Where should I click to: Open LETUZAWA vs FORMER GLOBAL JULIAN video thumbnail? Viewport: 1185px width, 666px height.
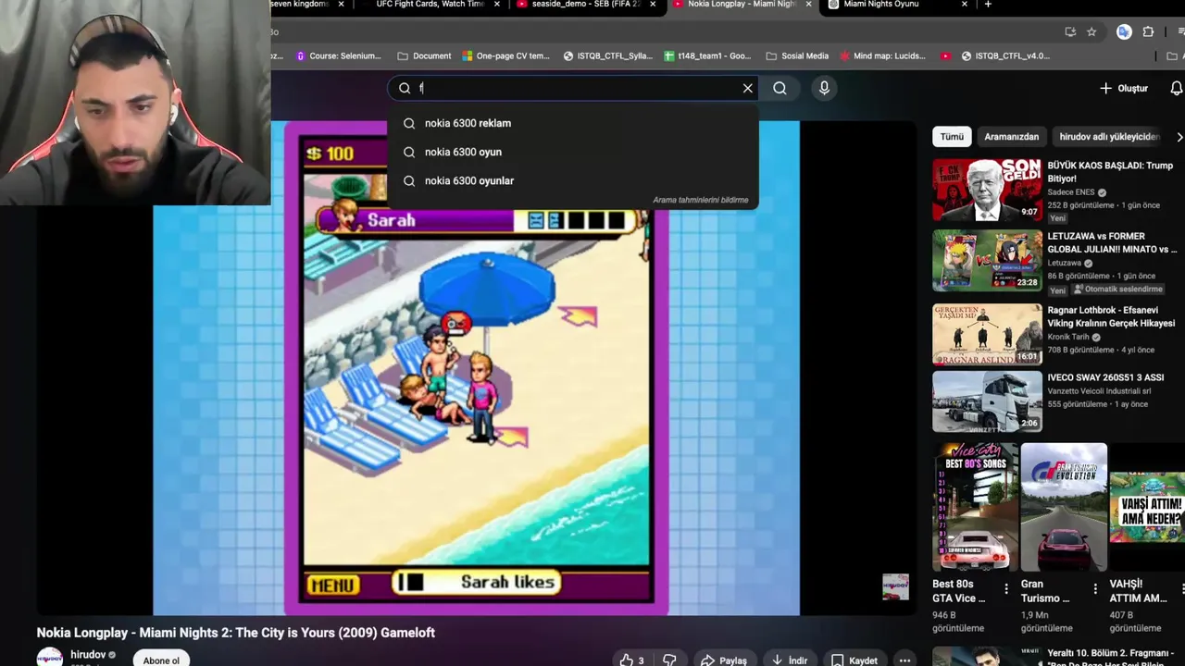(987, 260)
